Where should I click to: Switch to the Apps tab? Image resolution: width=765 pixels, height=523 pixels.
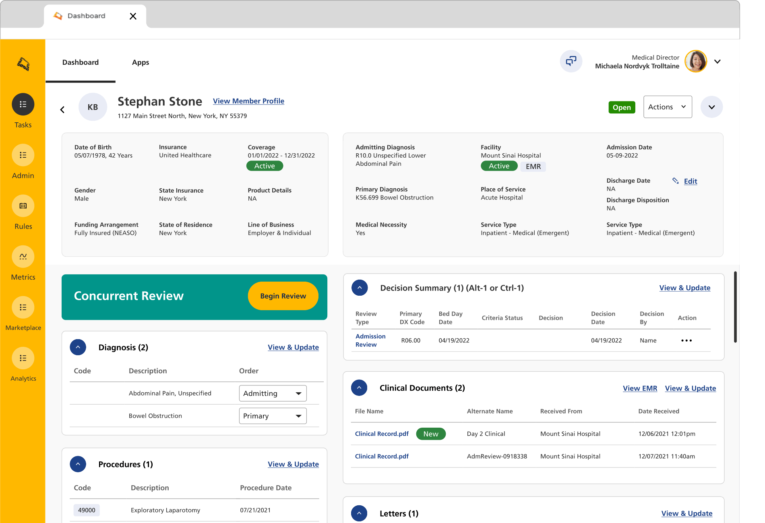(x=141, y=62)
